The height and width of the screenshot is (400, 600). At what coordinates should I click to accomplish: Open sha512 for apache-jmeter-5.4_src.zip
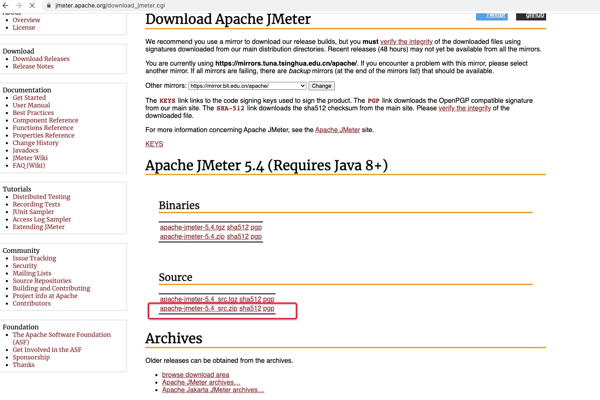coord(250,308)
